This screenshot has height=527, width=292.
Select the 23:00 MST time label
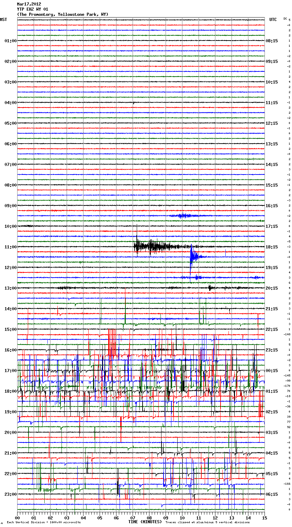11,494
